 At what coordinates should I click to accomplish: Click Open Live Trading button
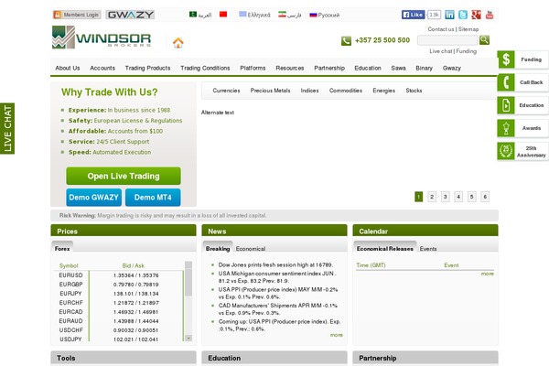click(x=124, y=176)
